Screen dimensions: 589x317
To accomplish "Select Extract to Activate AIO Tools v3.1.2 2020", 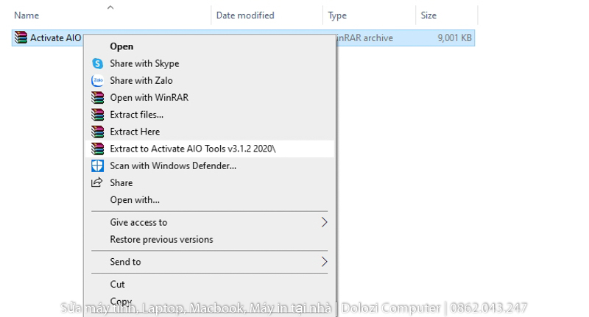I will coord(193,149).
